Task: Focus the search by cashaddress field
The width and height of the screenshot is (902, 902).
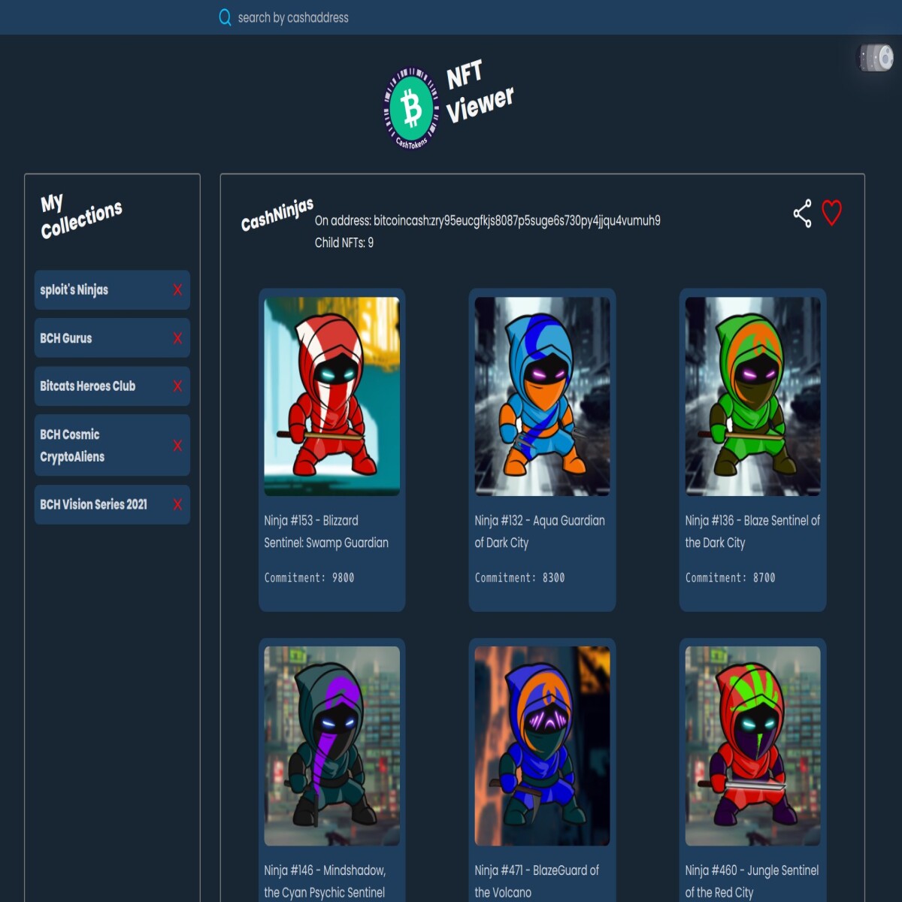Action: (x=293, y=17)
